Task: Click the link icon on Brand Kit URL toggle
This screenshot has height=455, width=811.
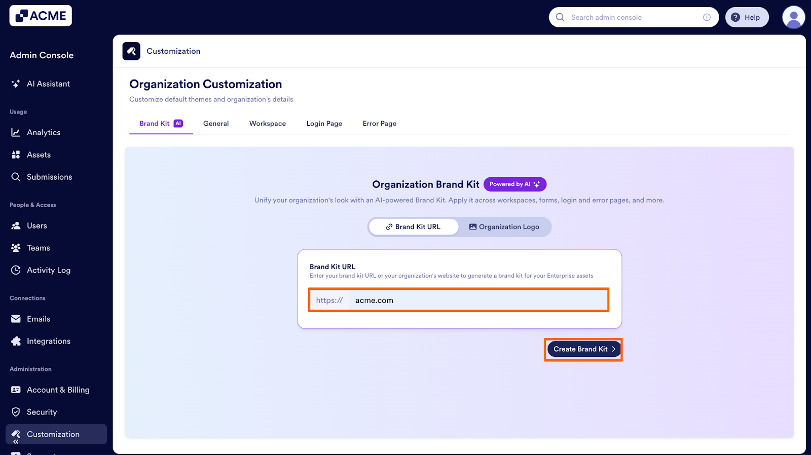Action: [x=389, y=227]
